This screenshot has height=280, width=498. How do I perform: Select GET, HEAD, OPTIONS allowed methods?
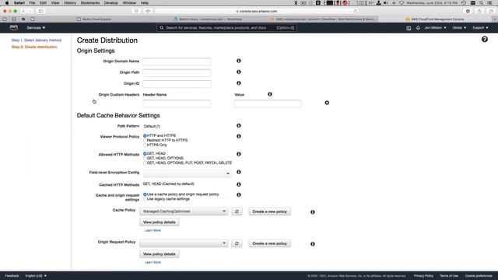145,158
